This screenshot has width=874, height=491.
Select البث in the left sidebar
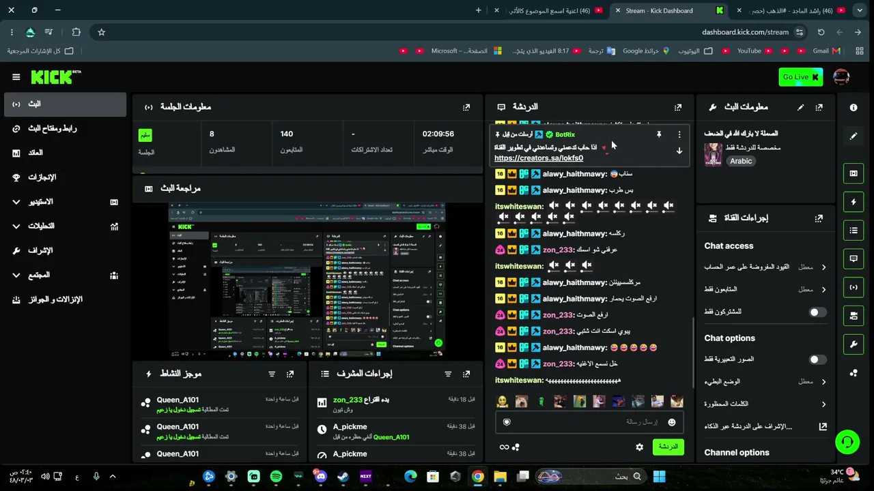[65, 104]
